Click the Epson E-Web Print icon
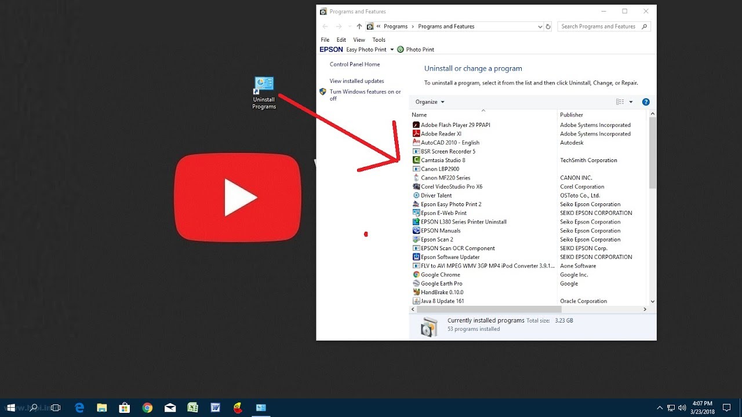The height and width of the screenshot is (417, 742). [416, 213]
